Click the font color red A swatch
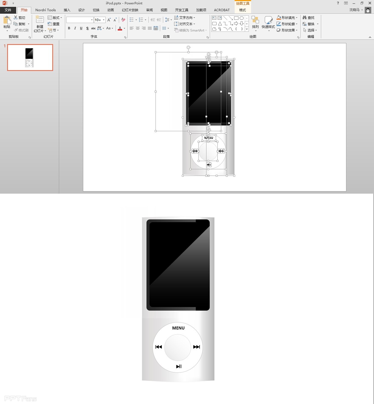 [x=120, y=28]
